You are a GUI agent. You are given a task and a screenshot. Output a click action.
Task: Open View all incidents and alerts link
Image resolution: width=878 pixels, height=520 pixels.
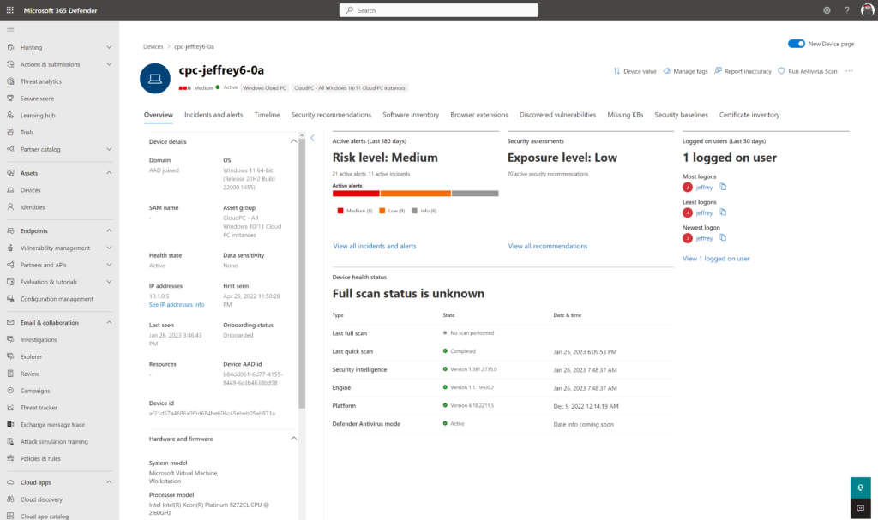375,246
